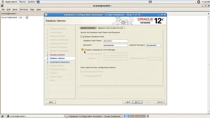Viewport: 210px width, 118px height.
Task: Open terminal File menu
Action: [3, 10]
